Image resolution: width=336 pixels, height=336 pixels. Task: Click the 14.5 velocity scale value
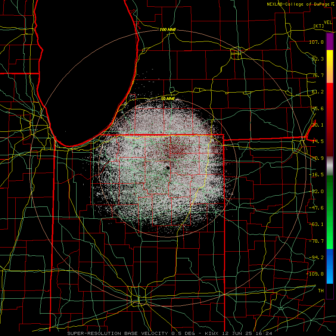tap(318, 141)
